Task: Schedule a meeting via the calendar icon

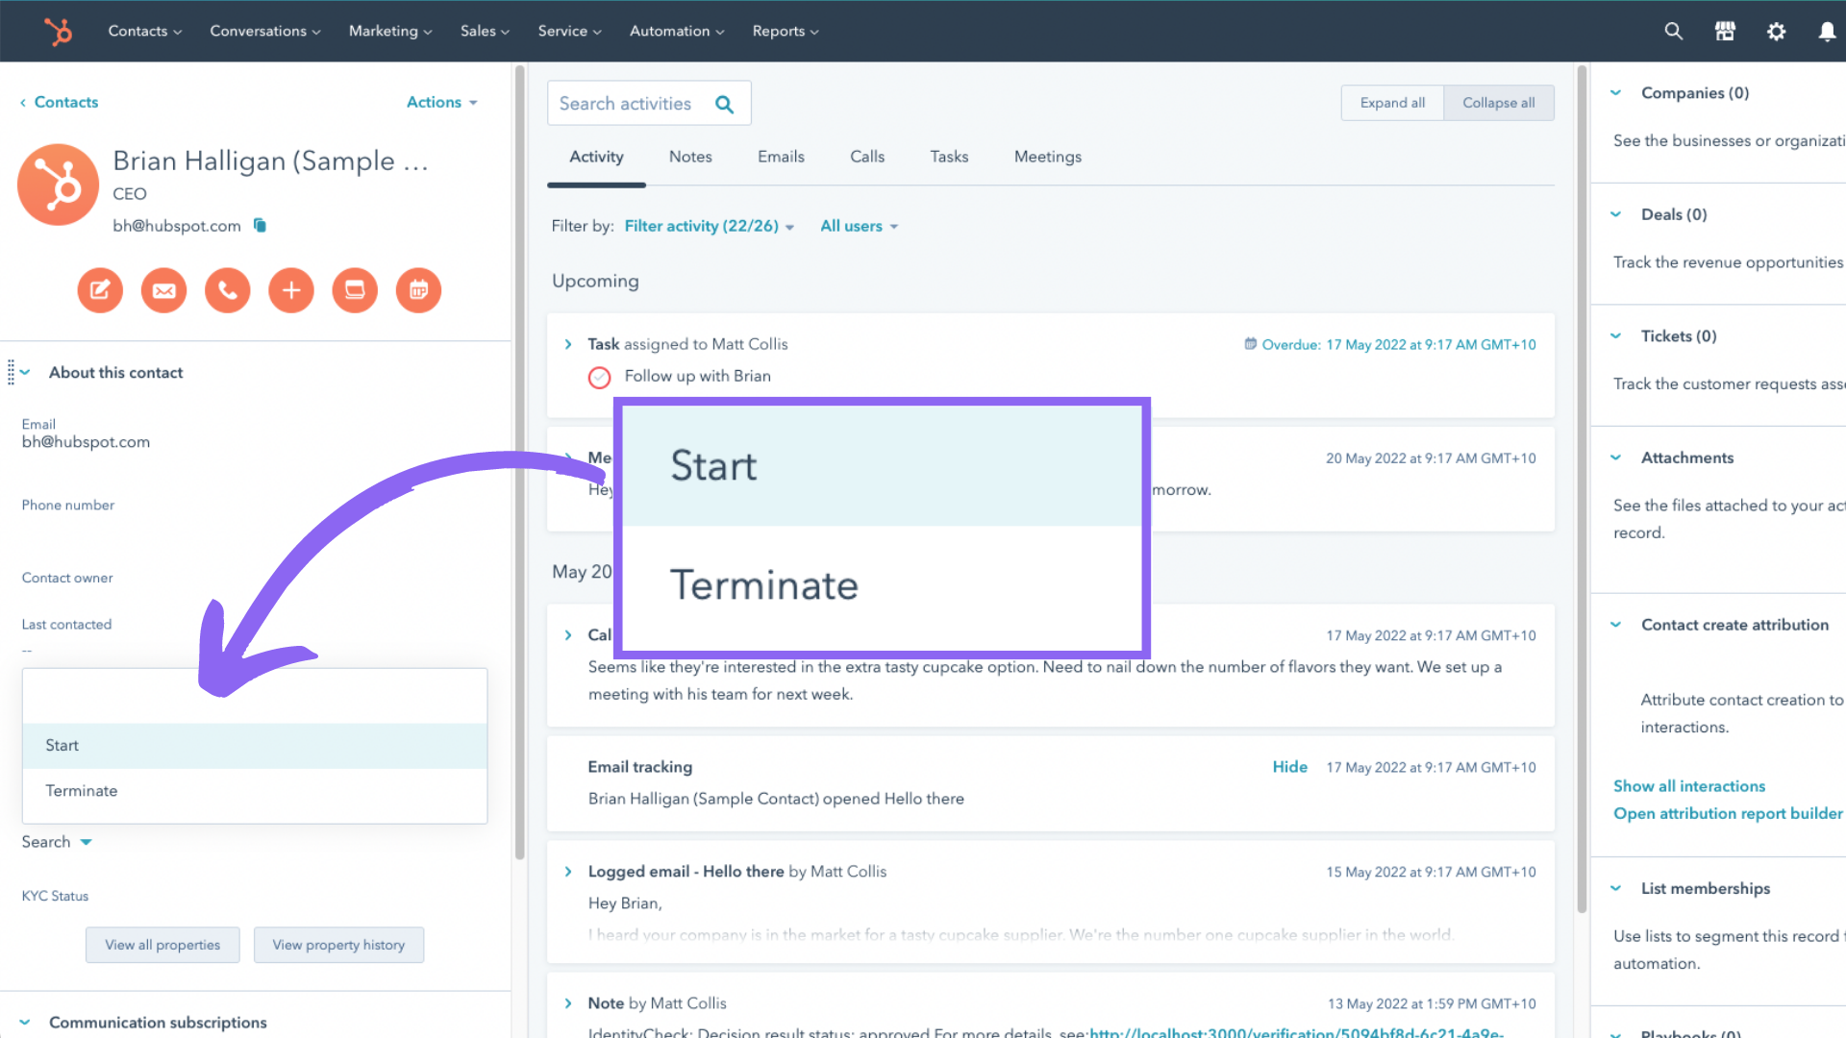Action: (418, 290)
